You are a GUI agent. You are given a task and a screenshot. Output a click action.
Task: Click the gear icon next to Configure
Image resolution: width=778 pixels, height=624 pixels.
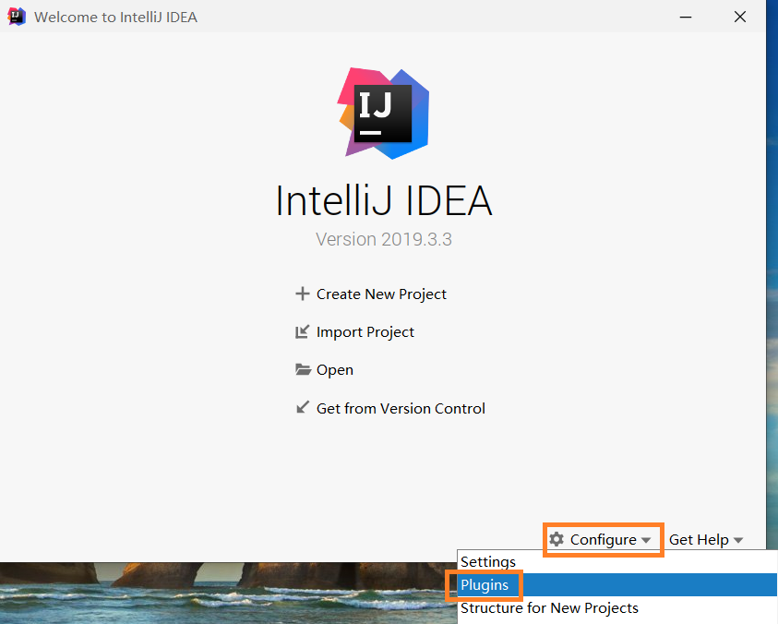(557, 539)
